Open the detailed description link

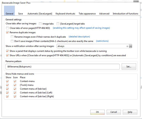click(x=79, y=37)
